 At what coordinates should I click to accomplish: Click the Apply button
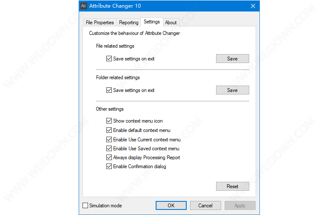pyautogui.click(x=240, y=205)
